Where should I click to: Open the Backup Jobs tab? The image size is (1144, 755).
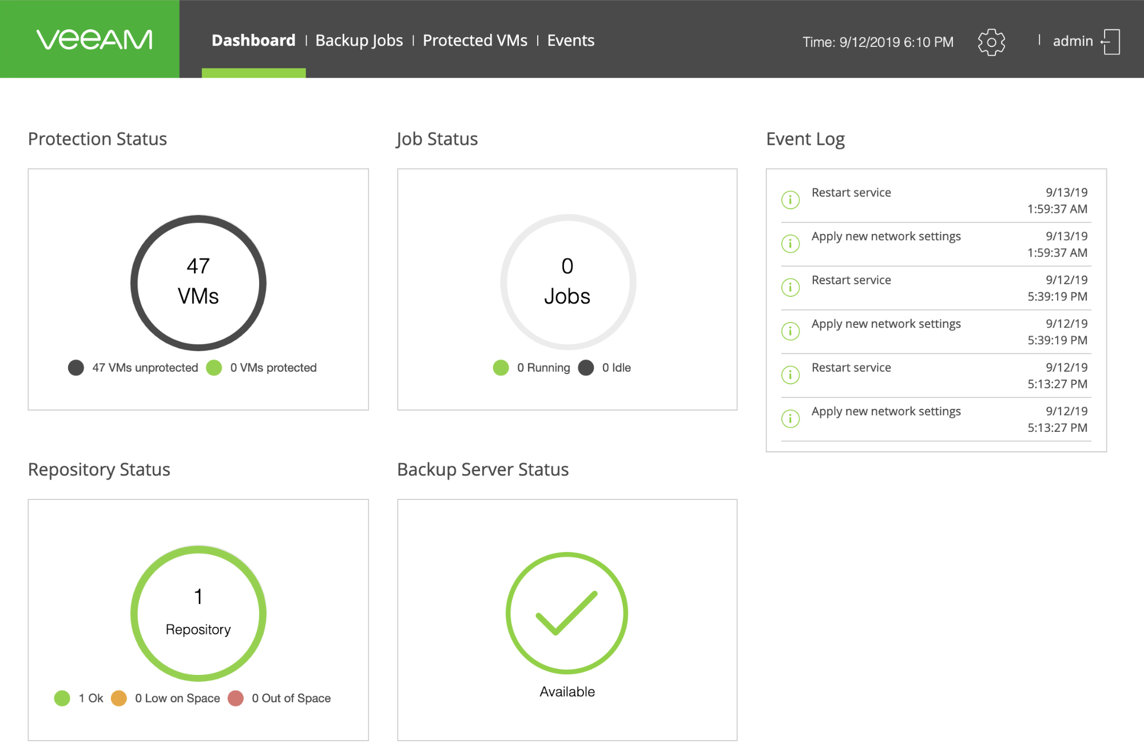click(359, 41)
